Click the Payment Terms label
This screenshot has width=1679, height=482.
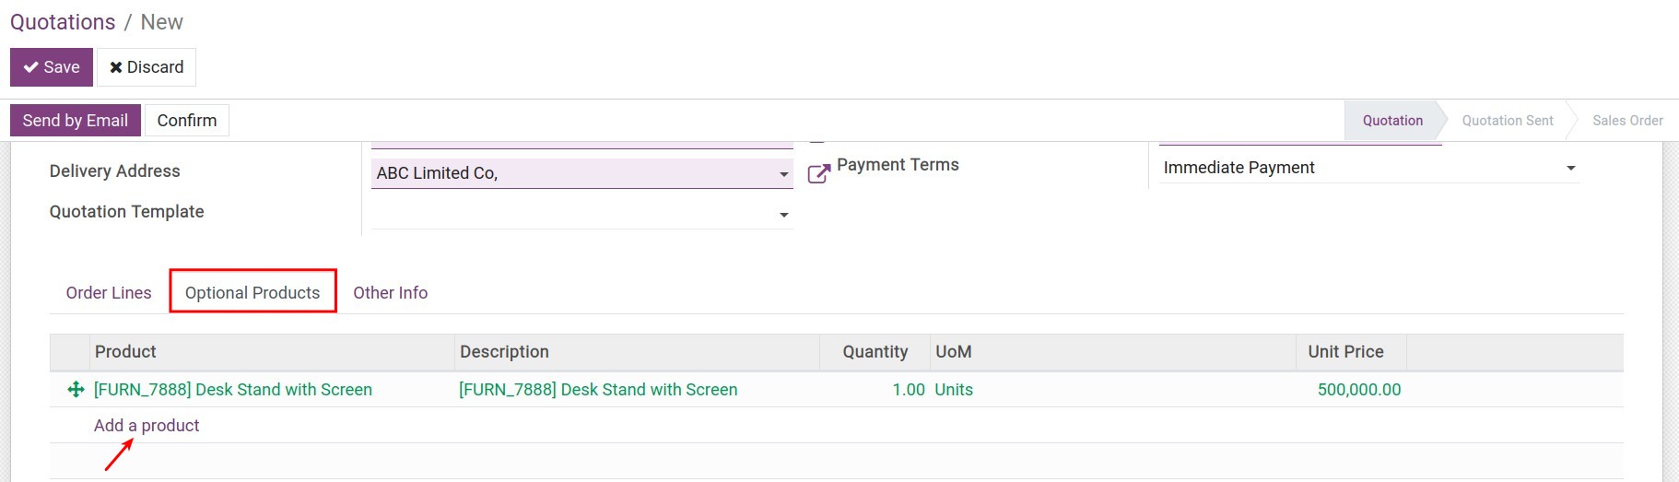point(898,165)
